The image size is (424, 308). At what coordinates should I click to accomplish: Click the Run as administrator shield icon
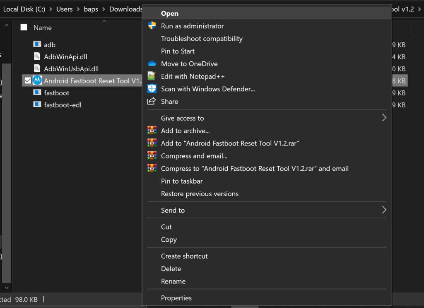152,26
